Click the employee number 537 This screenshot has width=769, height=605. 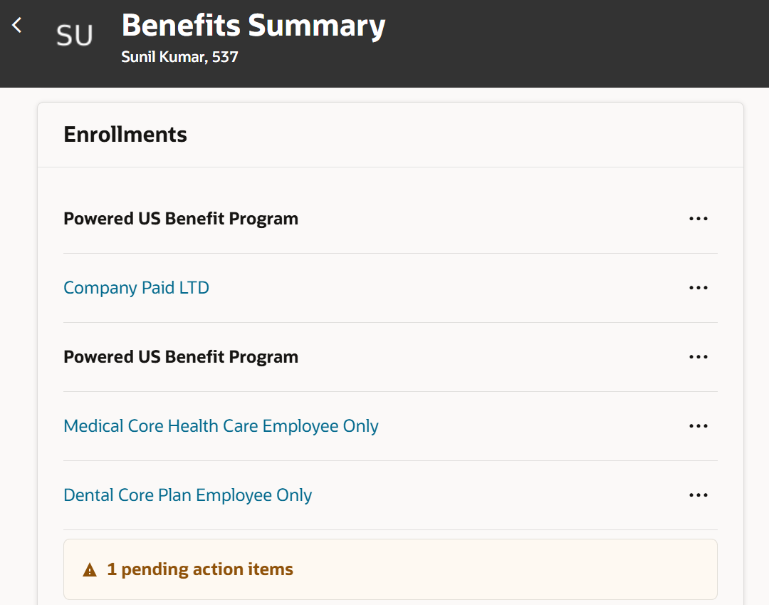[225, 57]
